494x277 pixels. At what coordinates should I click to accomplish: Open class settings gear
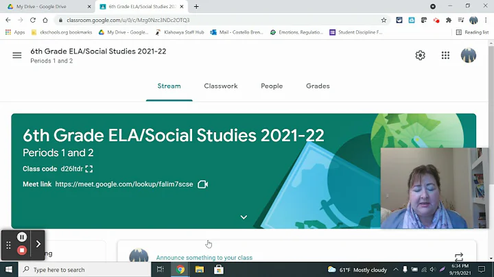point(420,56)
